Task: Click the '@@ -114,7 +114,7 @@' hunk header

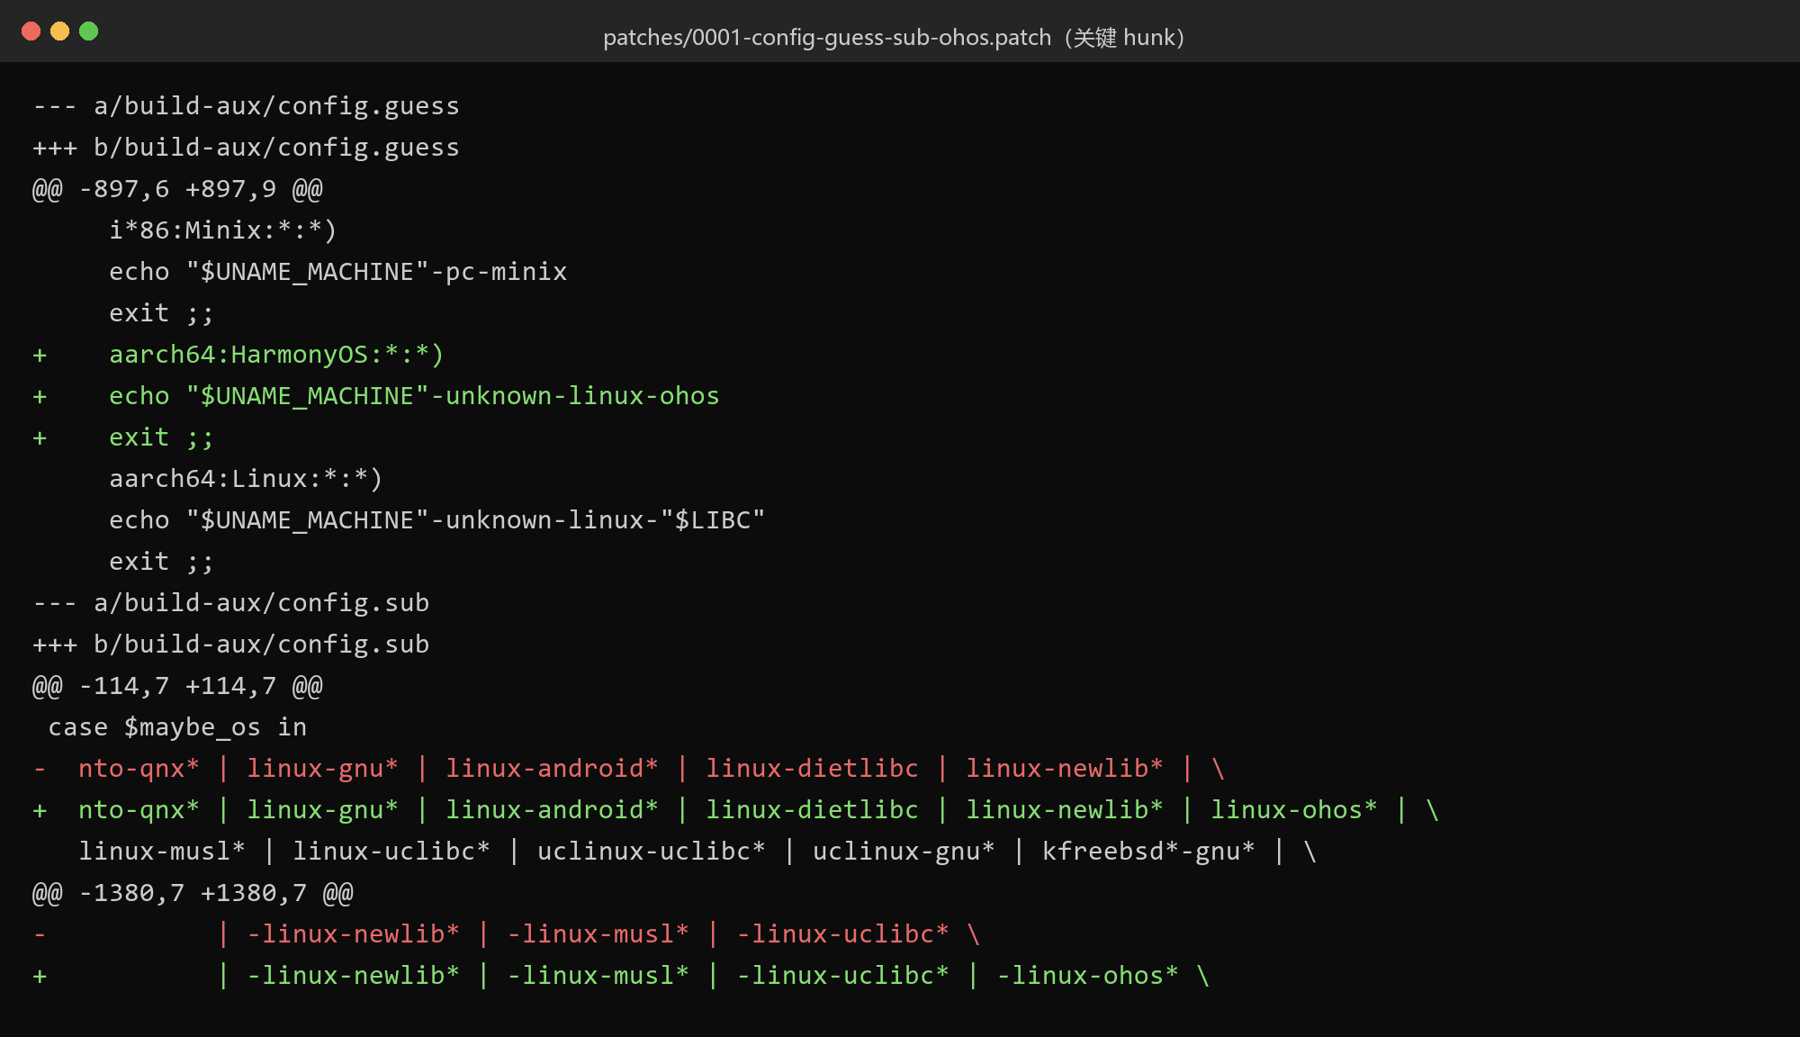Action: (177, 686)
